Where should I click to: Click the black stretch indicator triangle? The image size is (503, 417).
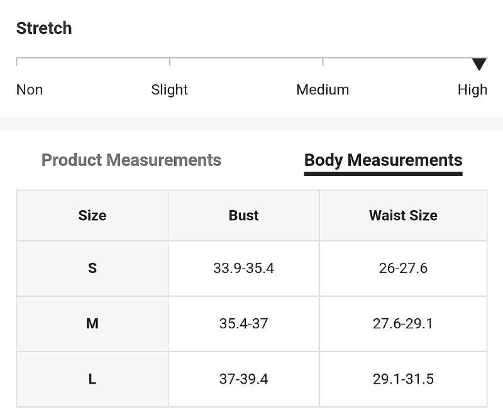coord(479,64)
